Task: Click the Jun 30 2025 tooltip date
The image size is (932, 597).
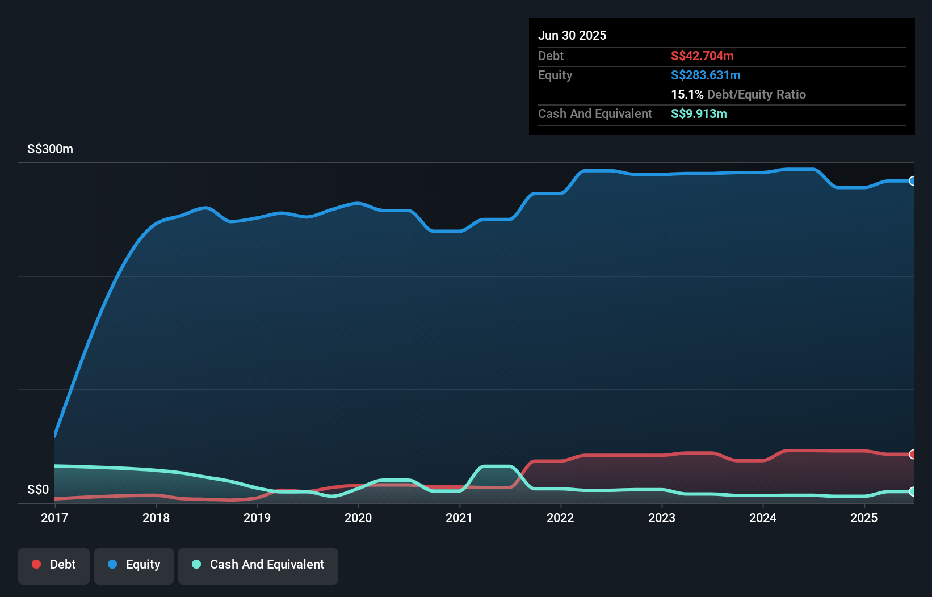Action: [572, 35]
